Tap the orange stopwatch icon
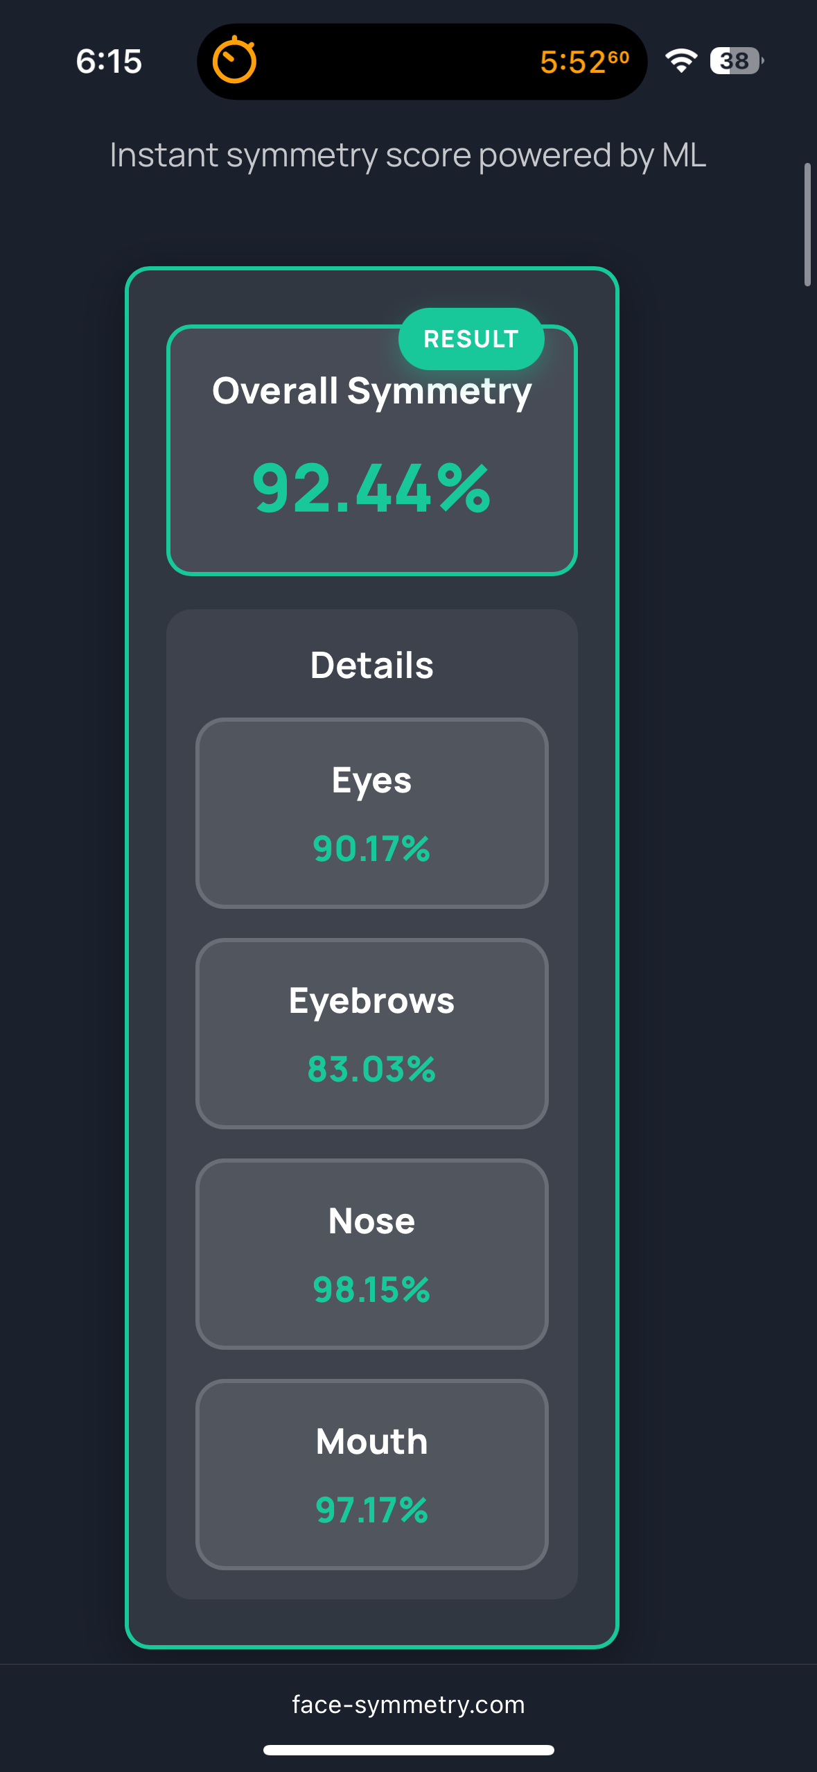The height and width of the screenshot is (1772, 817). click(x=234, y=60)
